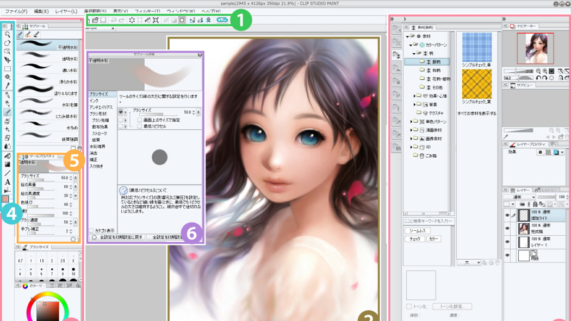Select the Auto select magic wand tool
571x321 pixels.
point(7,77)
